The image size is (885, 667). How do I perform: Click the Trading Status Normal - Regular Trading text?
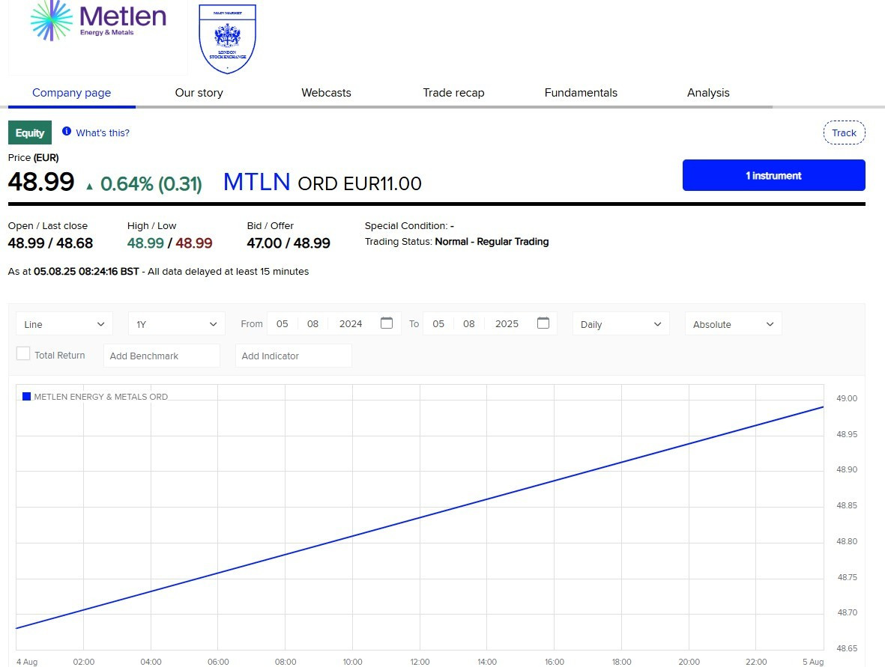pyautogui.click(x=456, y=241)
